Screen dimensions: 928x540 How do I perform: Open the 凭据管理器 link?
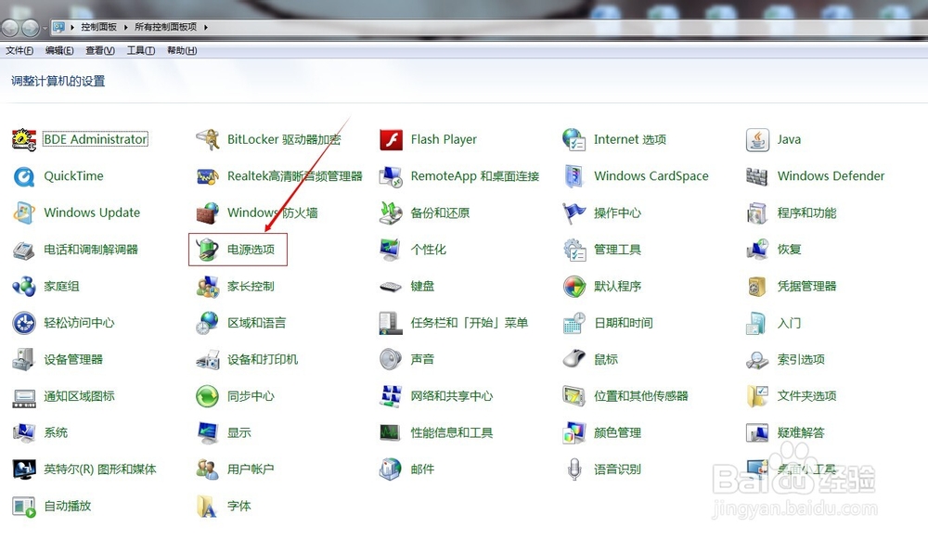pyautogui.click(x=807, y=287)
